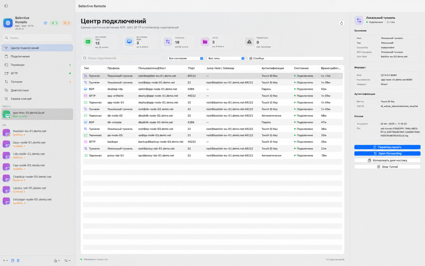Click RDP icon in desktop-rdp row

tap(85, 89)
